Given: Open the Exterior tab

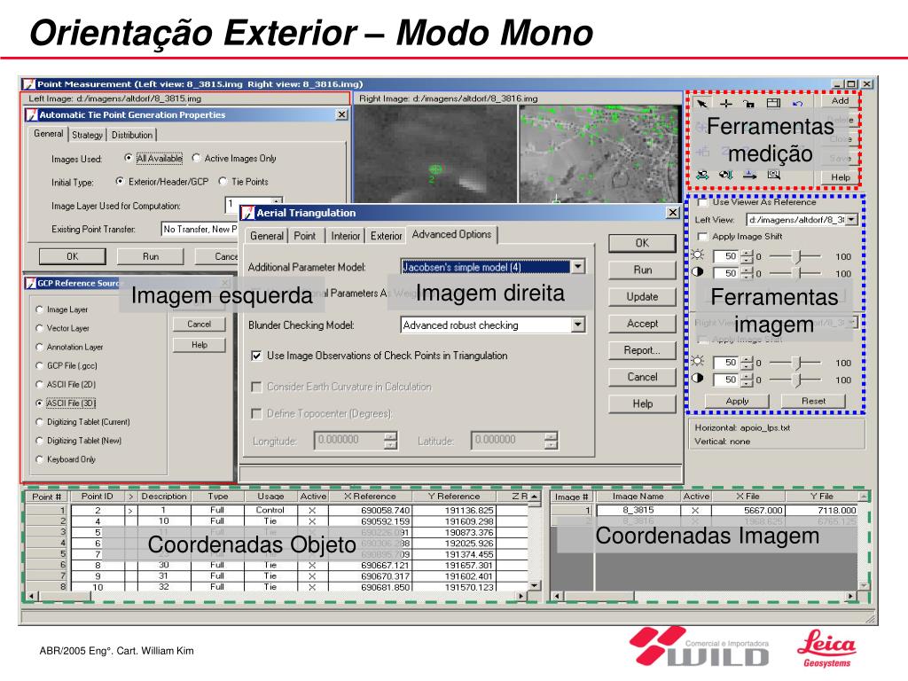Looking at the screenshot, I should point(387,236).
